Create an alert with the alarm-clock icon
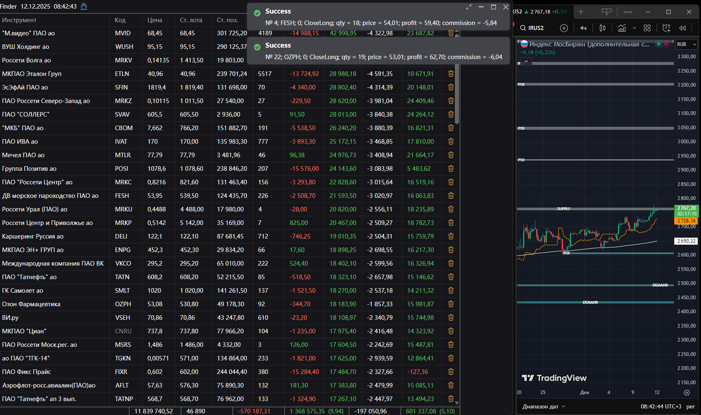This screenshot has height=415, width=701. 666,28
